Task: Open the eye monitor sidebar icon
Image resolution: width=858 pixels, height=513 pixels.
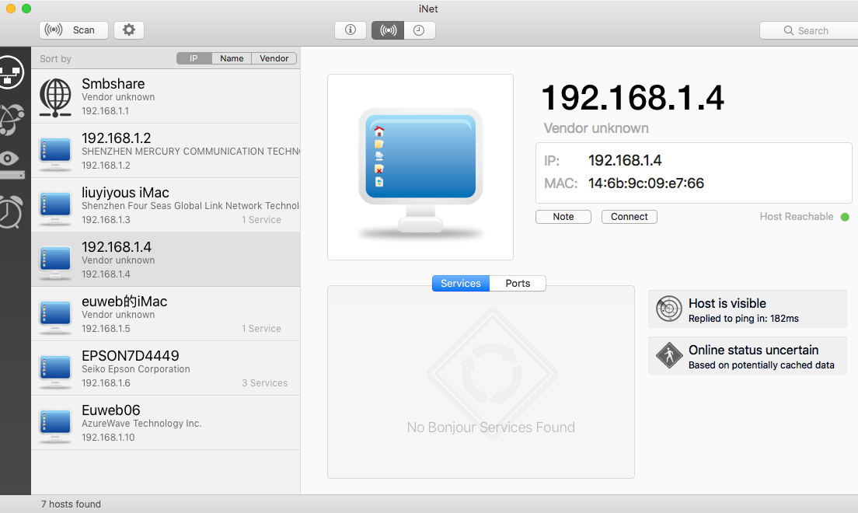Action: click(11, 164)
